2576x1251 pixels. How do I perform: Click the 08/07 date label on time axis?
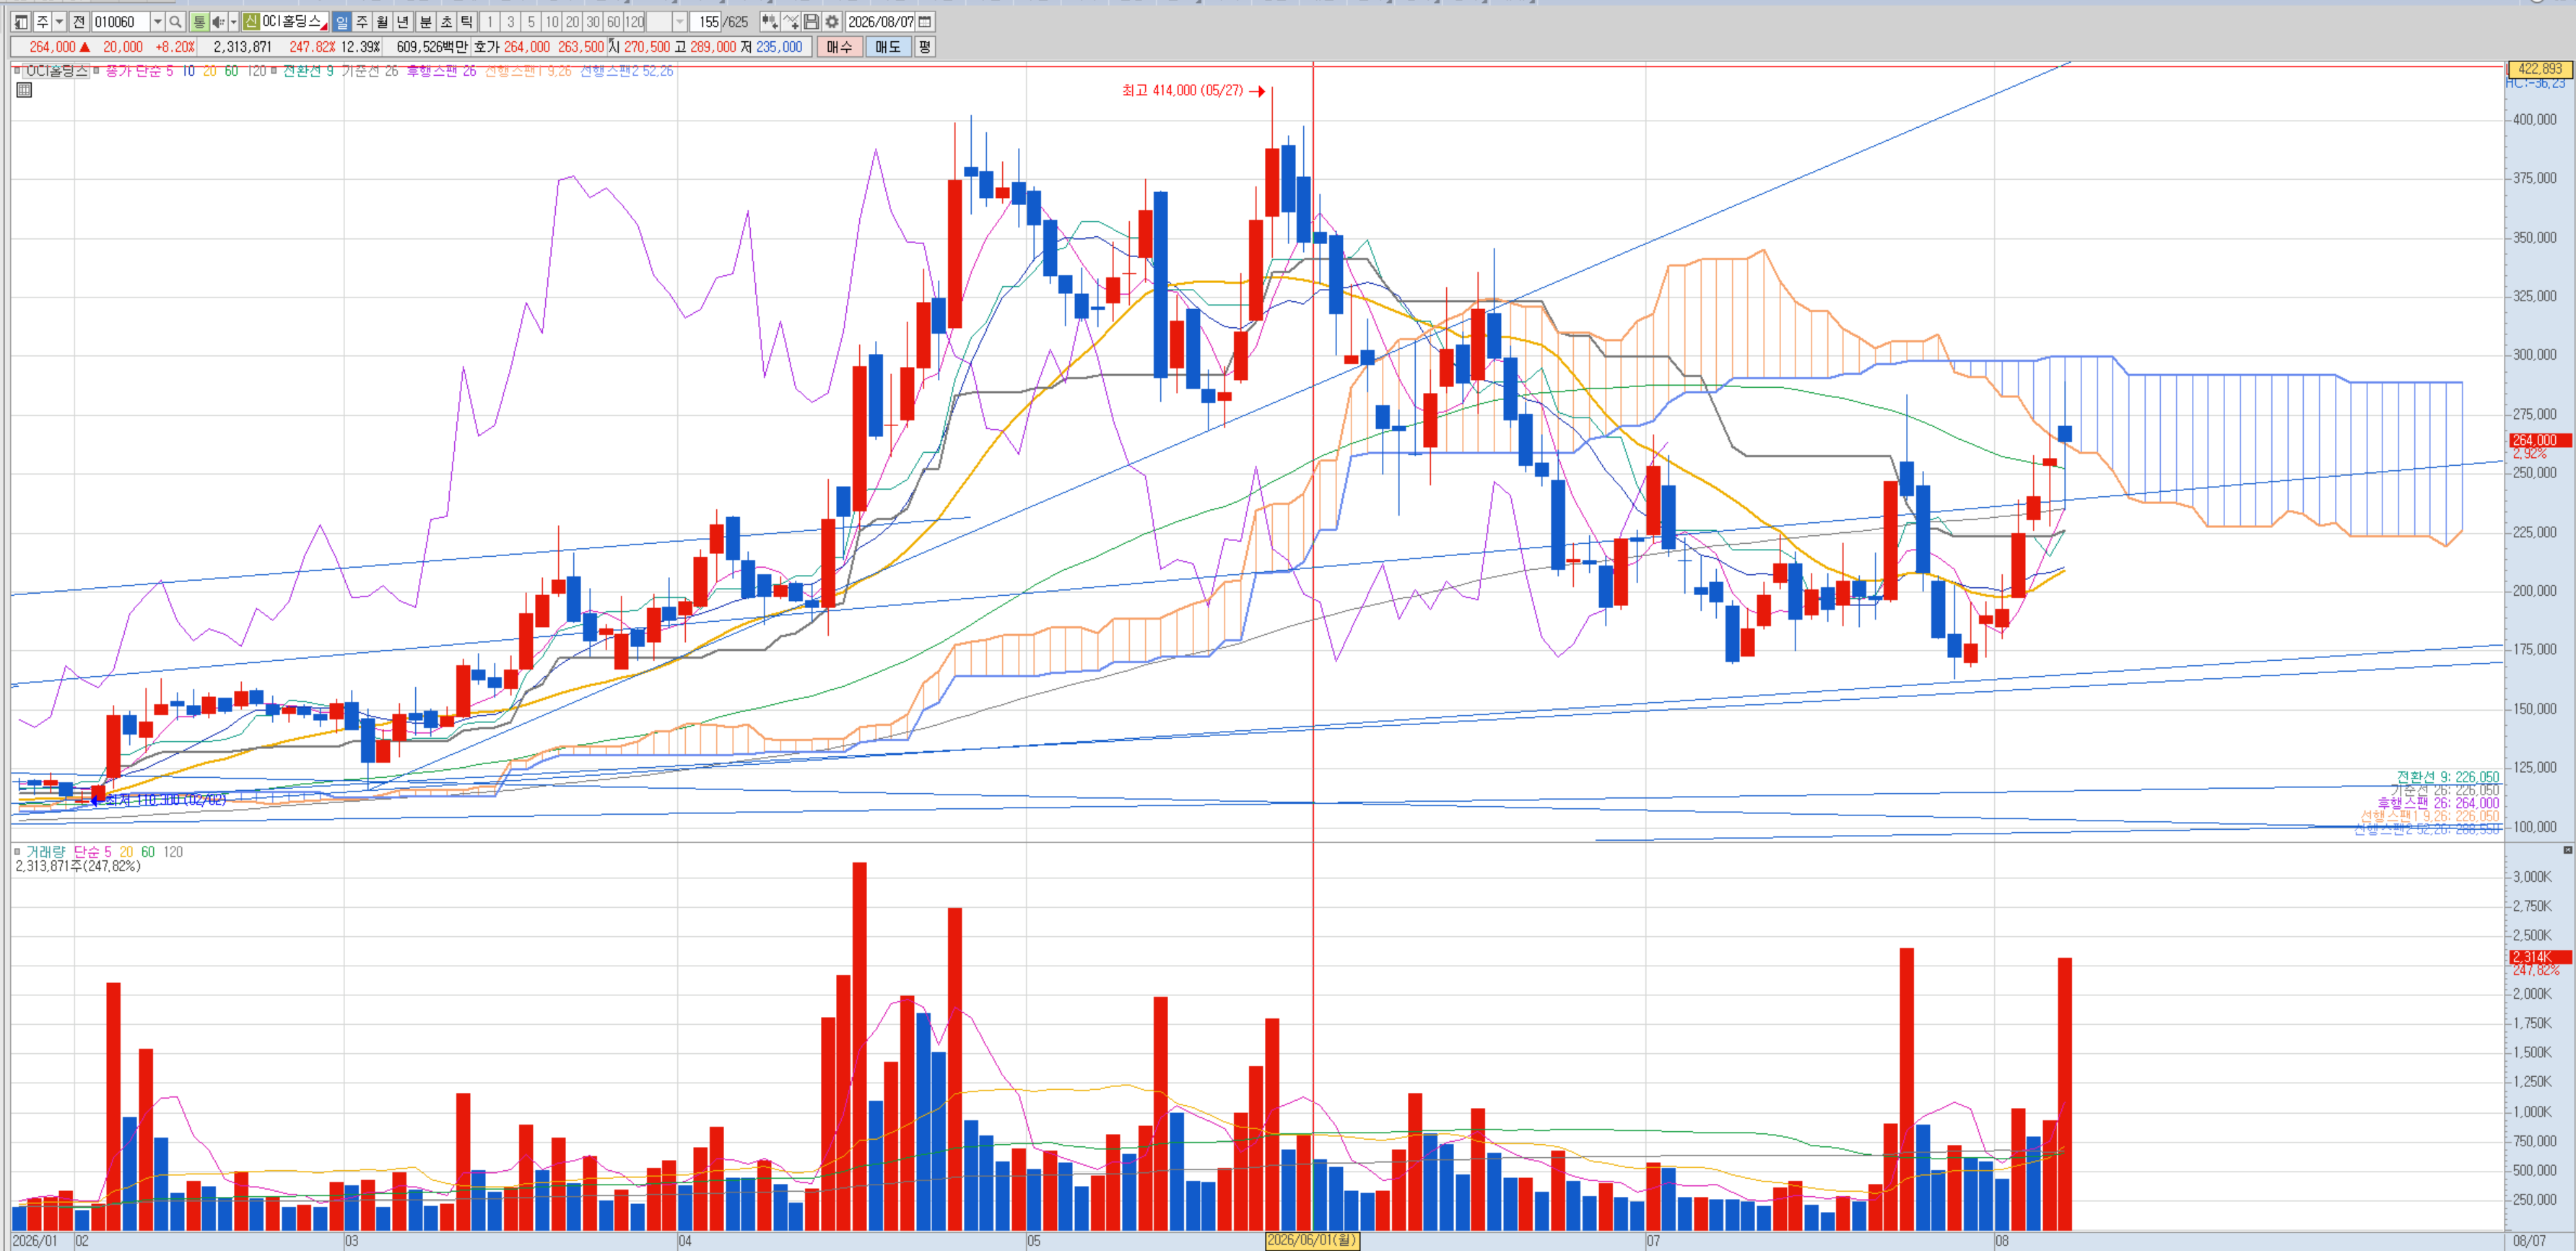2530,1241
